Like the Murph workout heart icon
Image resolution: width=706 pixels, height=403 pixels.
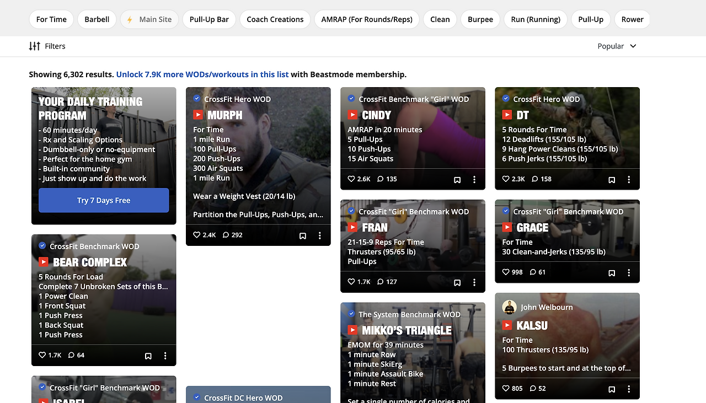197,235
